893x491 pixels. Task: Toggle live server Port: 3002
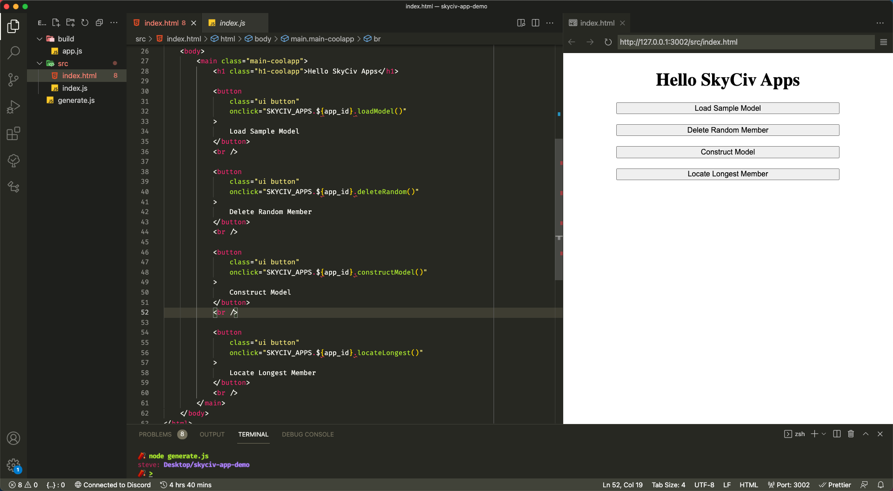(x=789, y=484)
